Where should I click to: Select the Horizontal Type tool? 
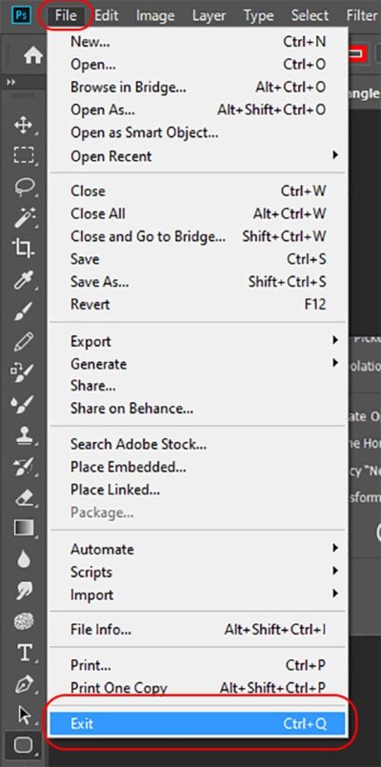(23, 652)
